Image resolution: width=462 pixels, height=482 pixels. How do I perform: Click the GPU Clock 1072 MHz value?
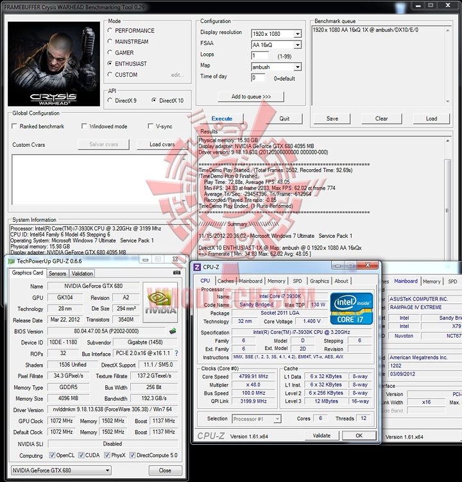point(62,421)
